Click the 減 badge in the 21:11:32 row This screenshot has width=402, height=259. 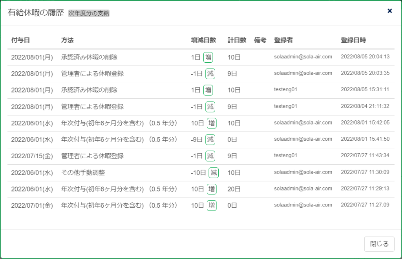click(210, 107)
